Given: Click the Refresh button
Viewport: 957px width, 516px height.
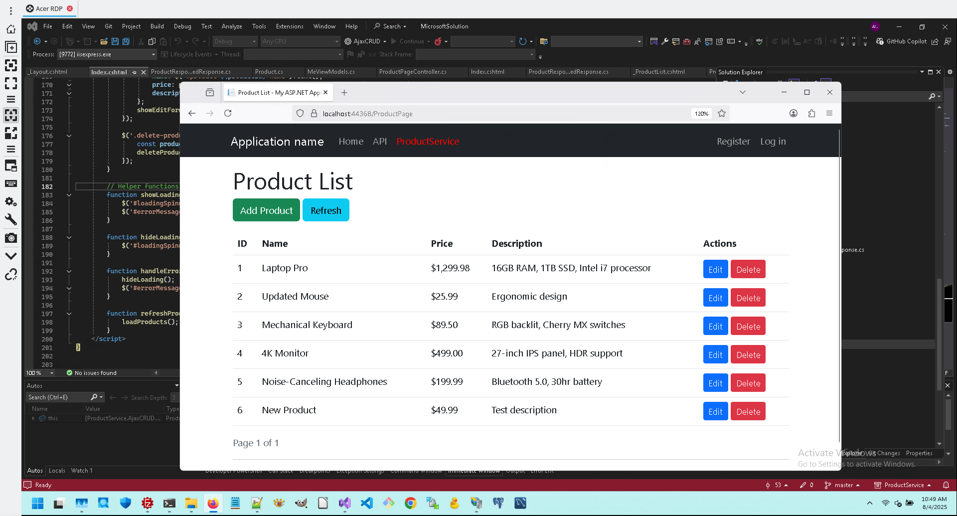Looking at the screenshot, I should [x=326, y=210].
